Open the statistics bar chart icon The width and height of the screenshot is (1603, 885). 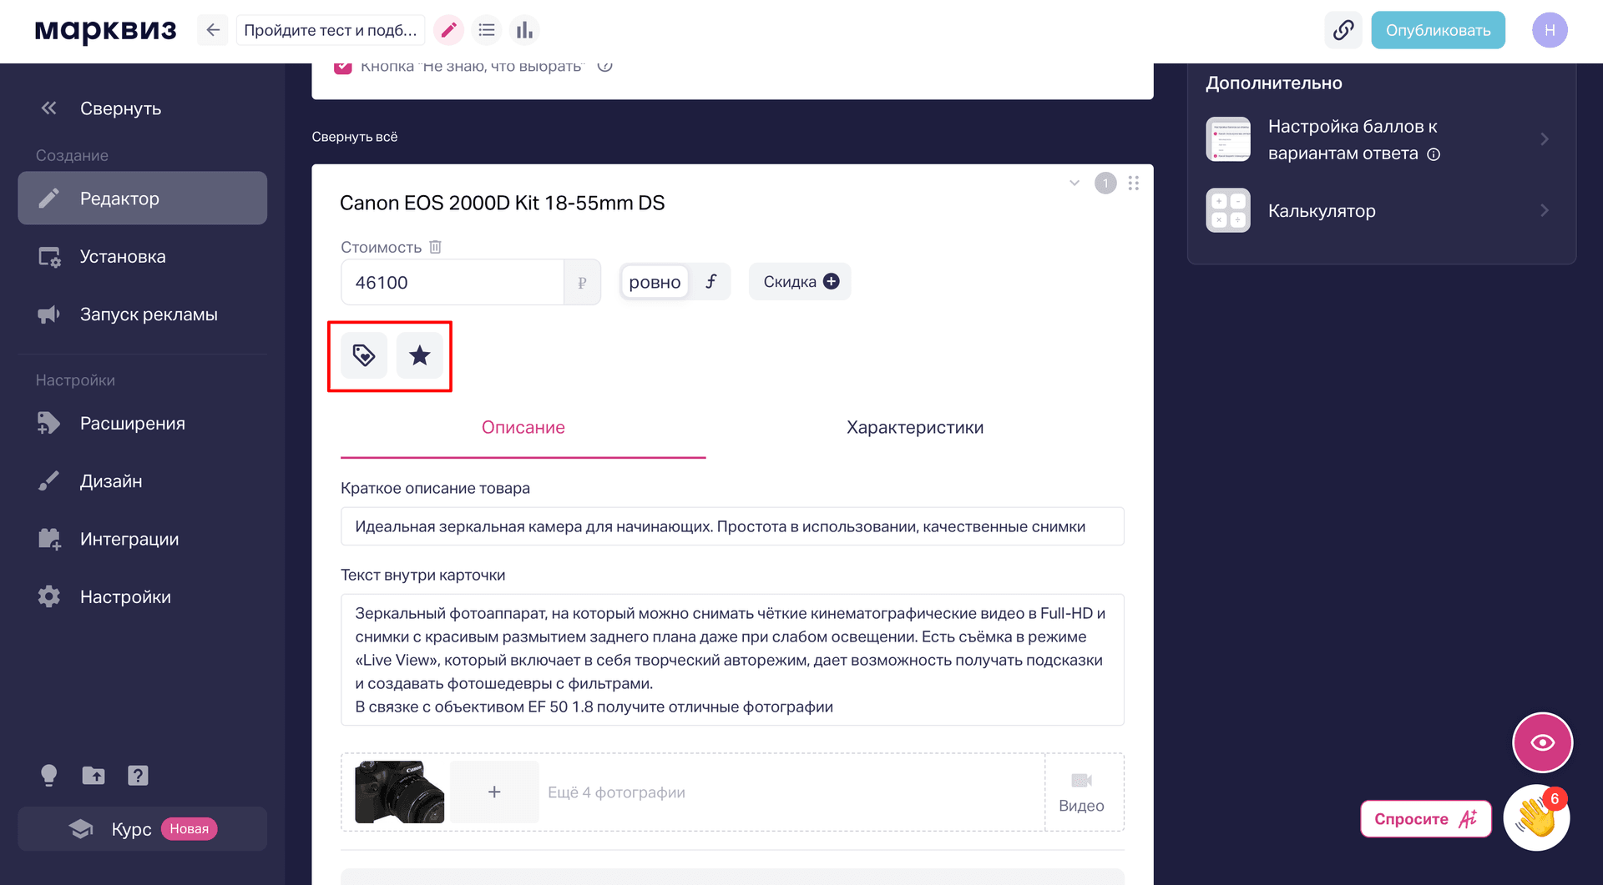coord(524,31)
